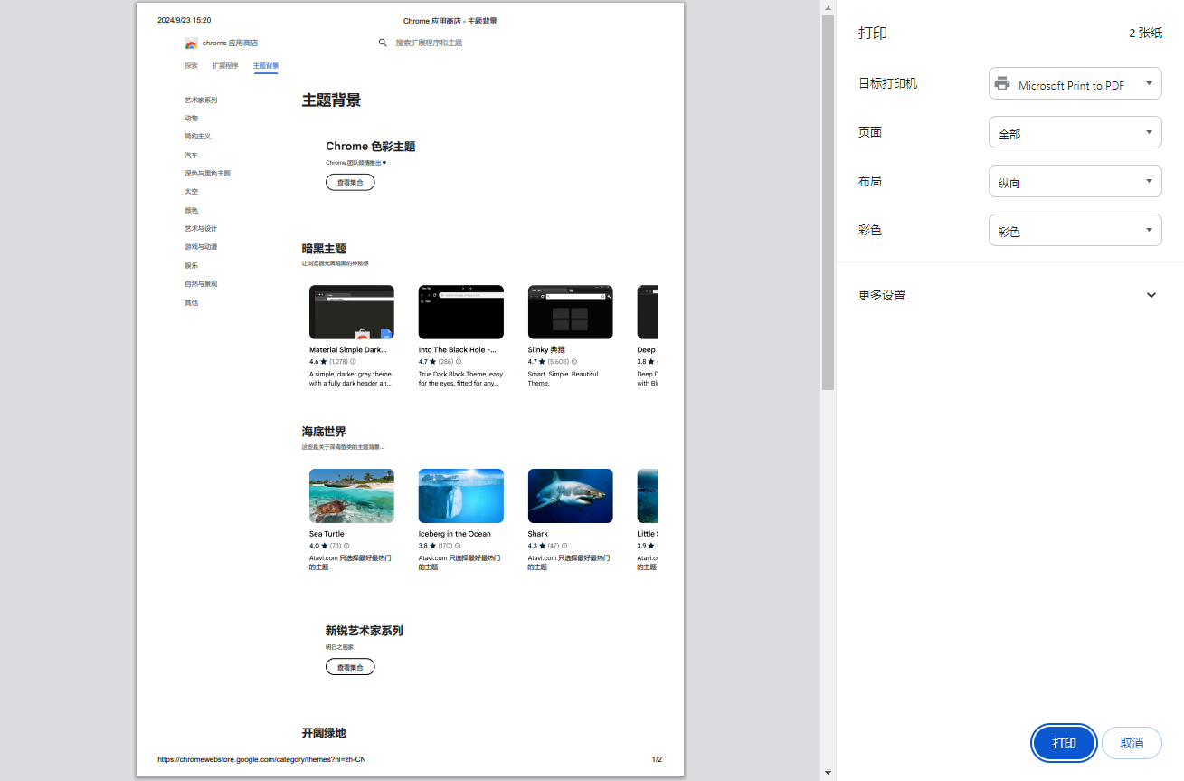Click 艺术家系列 category in sidebar
The width and height of the screenshot is (1184, 781).
pyautogui.click(x=201, y=100)
